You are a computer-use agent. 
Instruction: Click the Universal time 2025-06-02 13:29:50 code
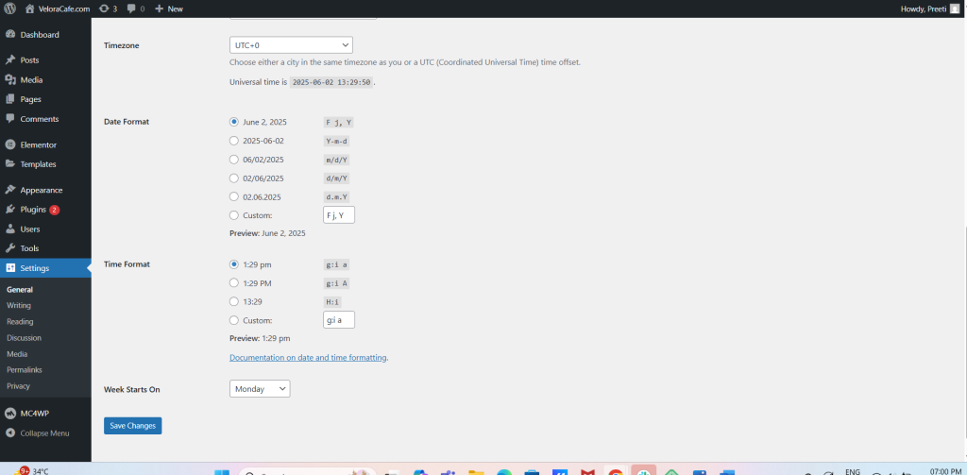tap(331, 82)
